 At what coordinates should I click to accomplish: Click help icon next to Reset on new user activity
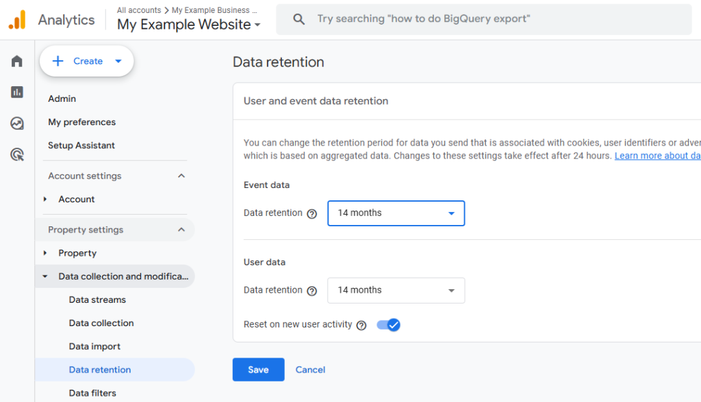click(361, 325)
